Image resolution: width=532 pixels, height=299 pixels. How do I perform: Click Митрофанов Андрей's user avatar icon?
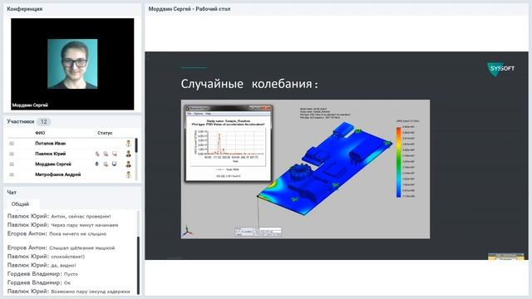pos(128,174)
